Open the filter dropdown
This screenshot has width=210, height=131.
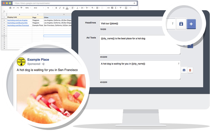(x=121, y=8)
